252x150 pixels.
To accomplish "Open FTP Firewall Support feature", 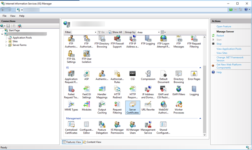I will (117, 42).
